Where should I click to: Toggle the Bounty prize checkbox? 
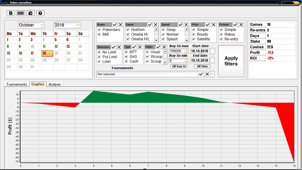coord(194,35)
